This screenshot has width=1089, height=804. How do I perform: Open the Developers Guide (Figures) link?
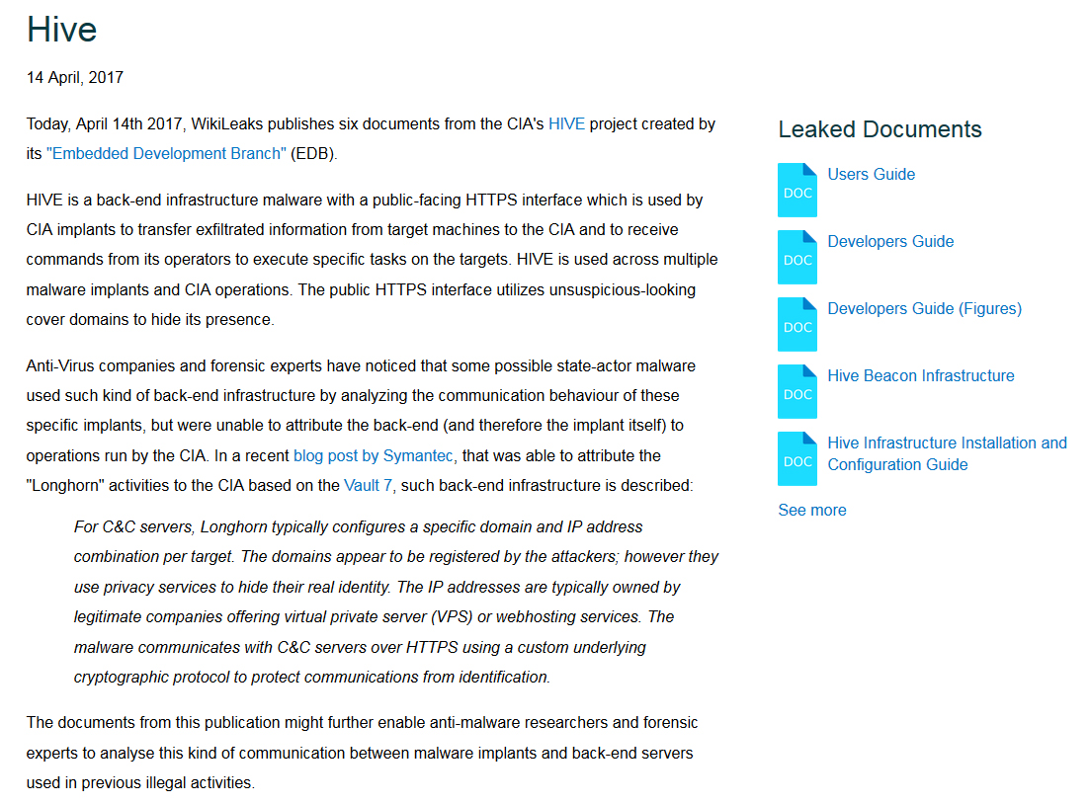coord(924,309)
